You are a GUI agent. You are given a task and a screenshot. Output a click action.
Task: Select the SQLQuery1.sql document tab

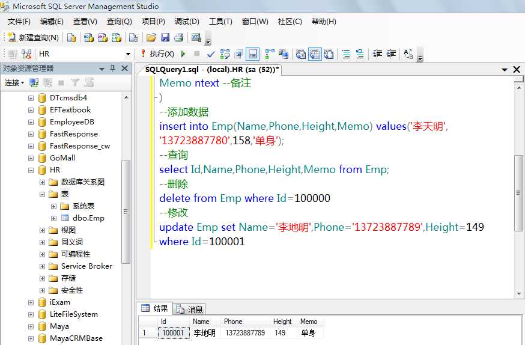pos(211,70)
